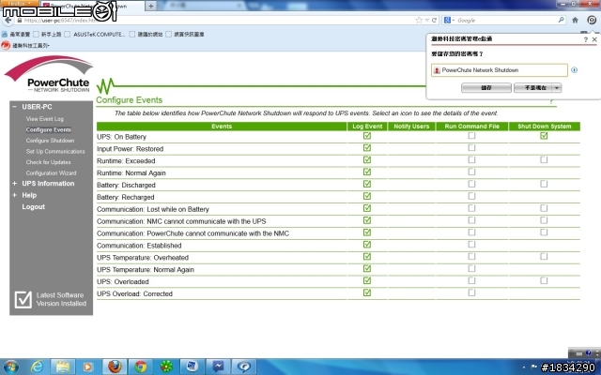Open View Event Log in the sidebar
This screenshot has width=601, height=375.
point(45,119)
